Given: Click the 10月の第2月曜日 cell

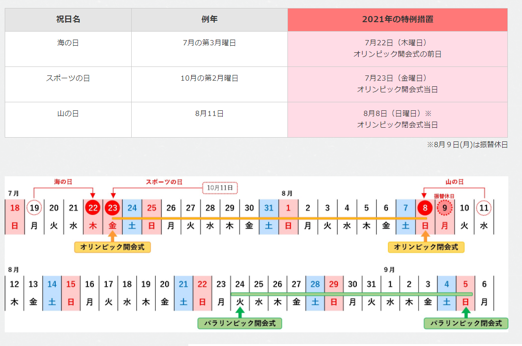Looking at the screenshot, I should click(210, 84).
